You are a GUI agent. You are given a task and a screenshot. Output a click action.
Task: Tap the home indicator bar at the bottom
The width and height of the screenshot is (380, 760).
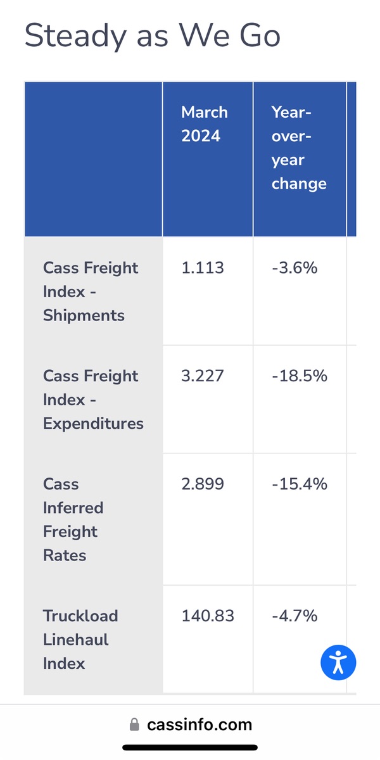[x=190, y=748]
